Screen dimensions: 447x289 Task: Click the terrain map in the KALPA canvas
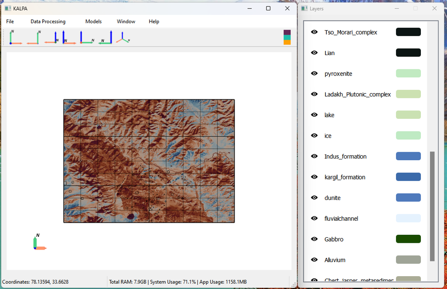click(x=149, y=161)
